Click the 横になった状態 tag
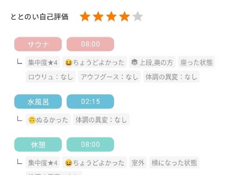 click(174, 162)
